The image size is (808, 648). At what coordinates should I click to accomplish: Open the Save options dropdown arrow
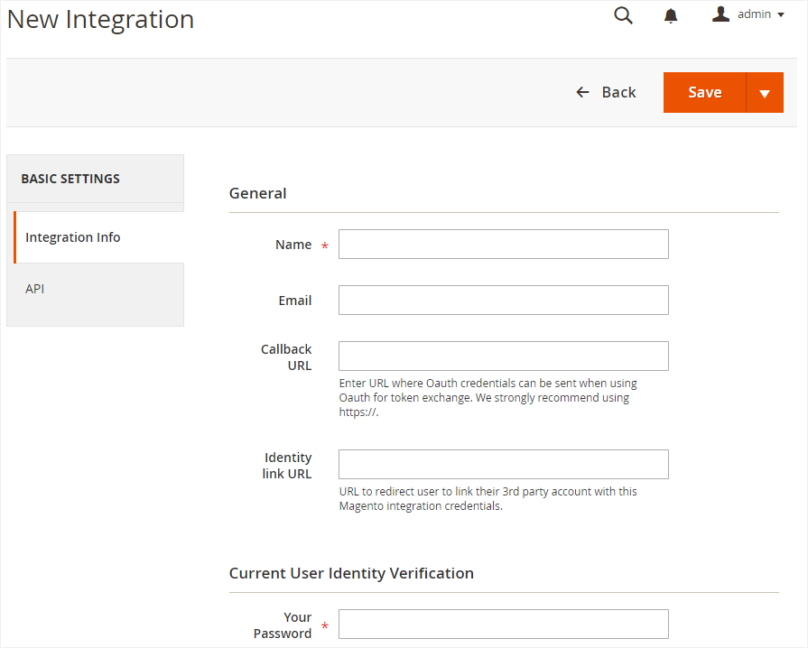(x=765, y=93)
